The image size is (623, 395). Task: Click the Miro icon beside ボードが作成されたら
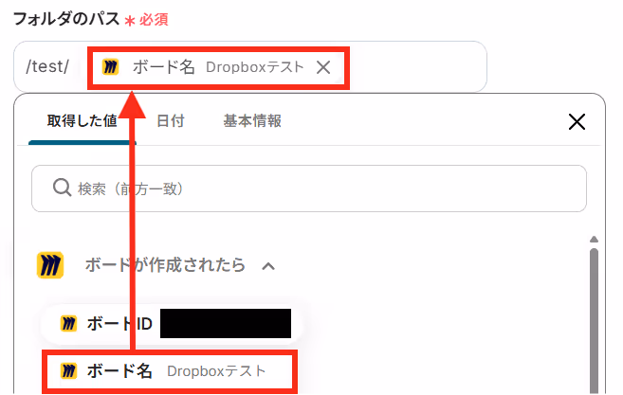pyautogui.click(x=50, y=265)
